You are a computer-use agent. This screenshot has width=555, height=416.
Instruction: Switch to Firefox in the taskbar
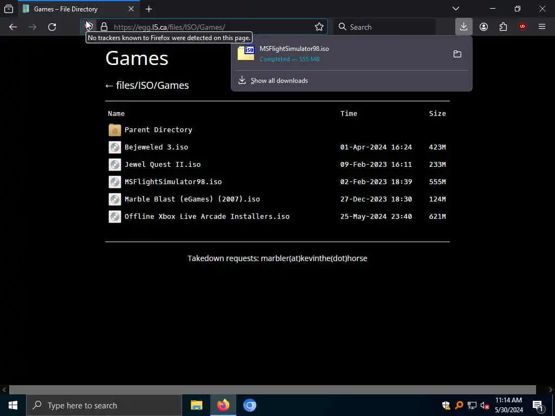coord(223,405)
